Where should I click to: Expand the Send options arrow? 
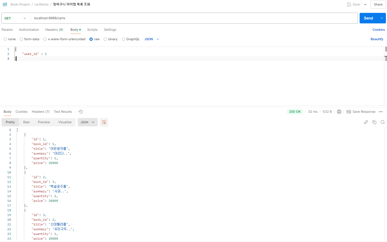point(382,18)
